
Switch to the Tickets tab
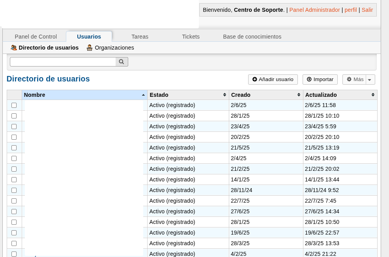click(191, 37)
